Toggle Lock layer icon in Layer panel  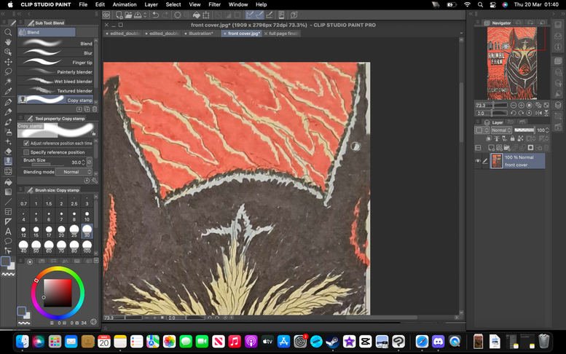(512, 138)
